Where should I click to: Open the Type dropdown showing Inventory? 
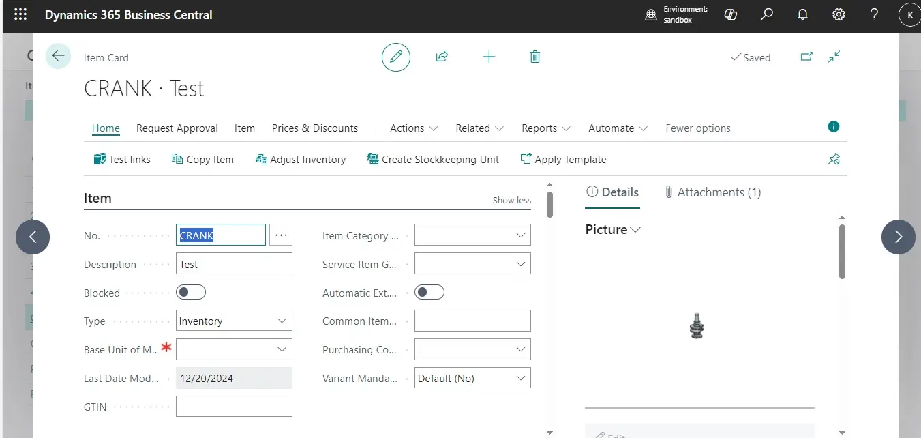[234, 321]
